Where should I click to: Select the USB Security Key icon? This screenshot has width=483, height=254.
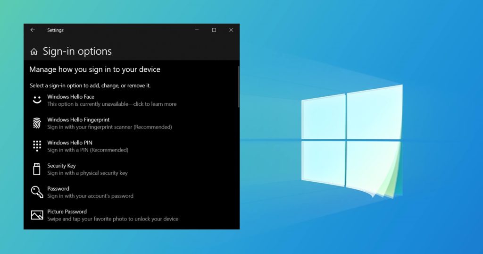pos(37,169)
